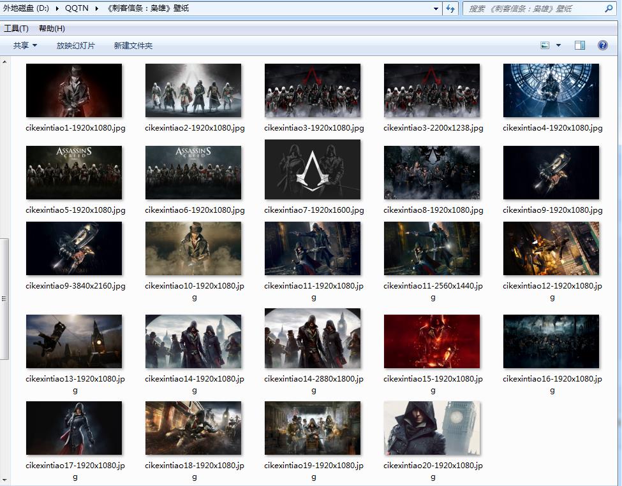
Task: Select the cikexintiao7-1920x1600.jpg thumbnail
Action: click(313, 169)
